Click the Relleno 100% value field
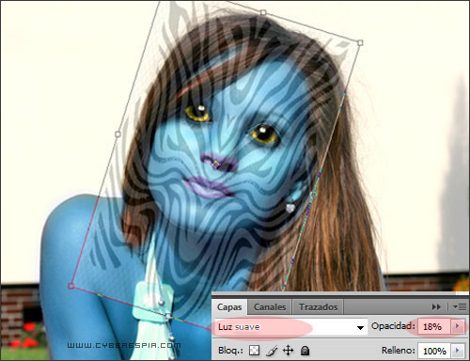This screenshot has width=470, height=361. pyautogui.click(x=434, y=351)
